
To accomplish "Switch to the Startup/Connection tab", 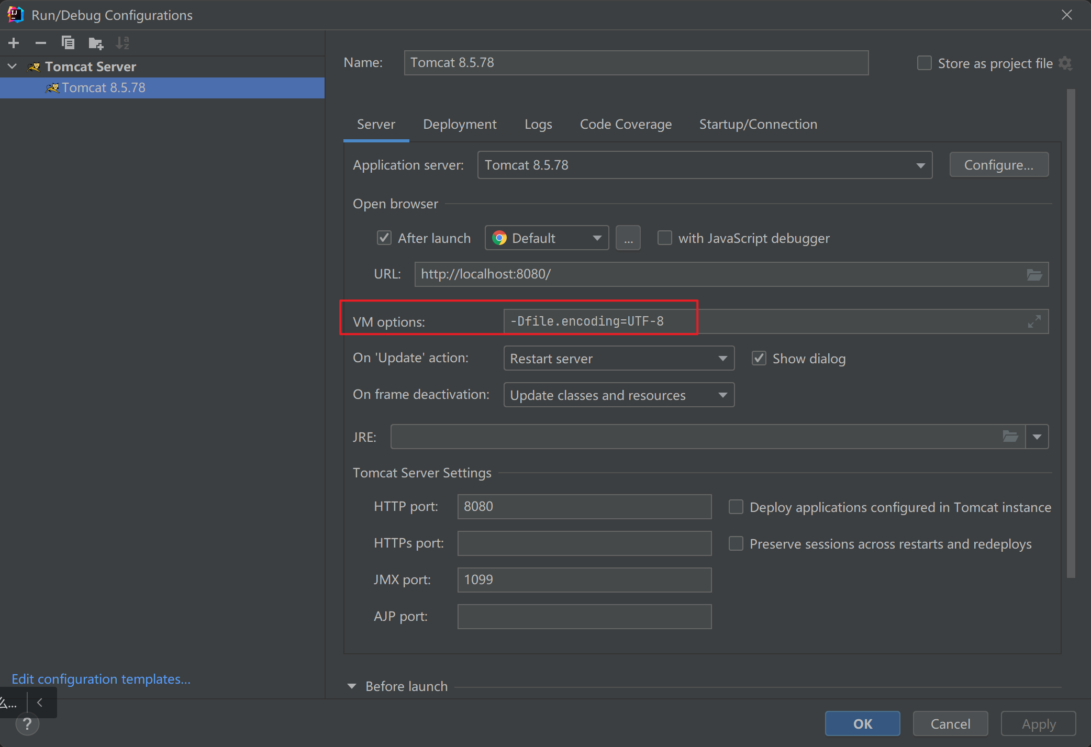I will coord(758,125).
